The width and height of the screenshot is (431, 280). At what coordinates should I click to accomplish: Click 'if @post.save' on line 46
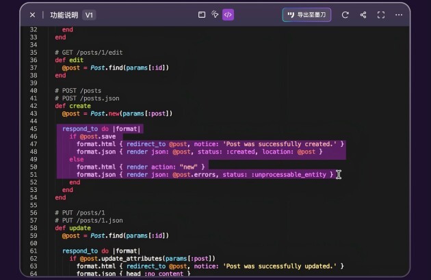(x=92, y=137)
